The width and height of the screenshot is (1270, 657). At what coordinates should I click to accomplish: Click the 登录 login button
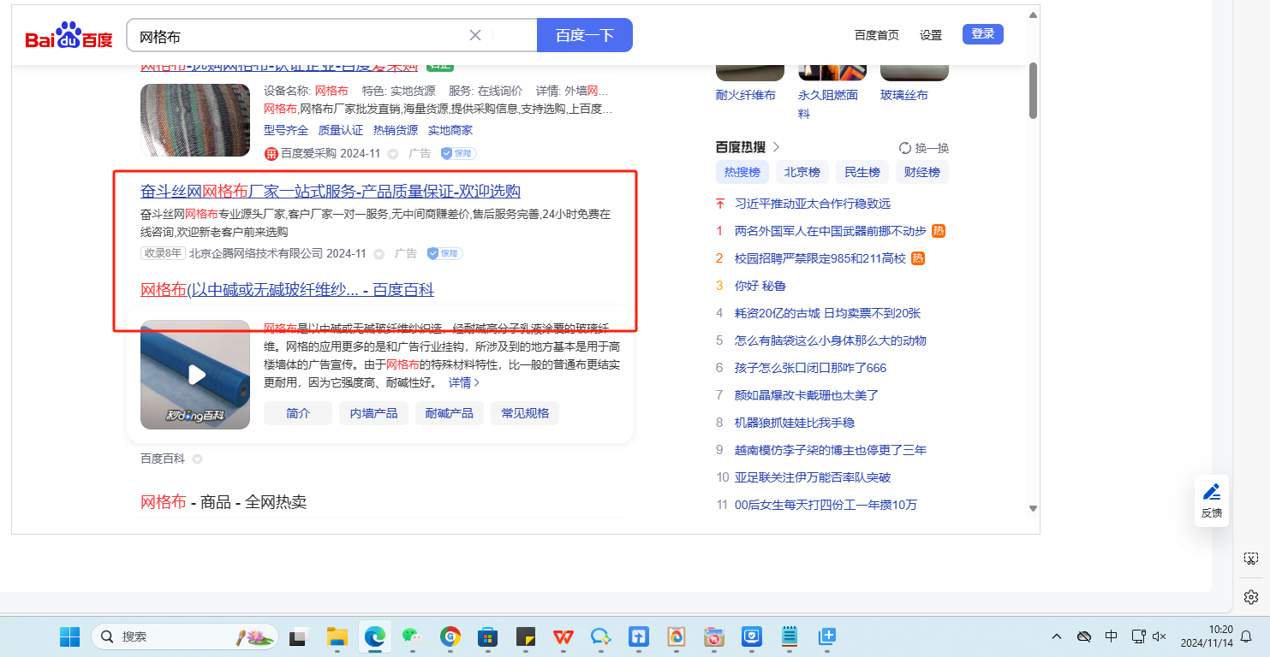coord(982,34)
